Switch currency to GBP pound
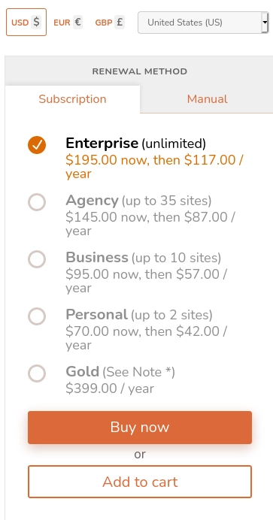273x520 pixels. (110, 23)
